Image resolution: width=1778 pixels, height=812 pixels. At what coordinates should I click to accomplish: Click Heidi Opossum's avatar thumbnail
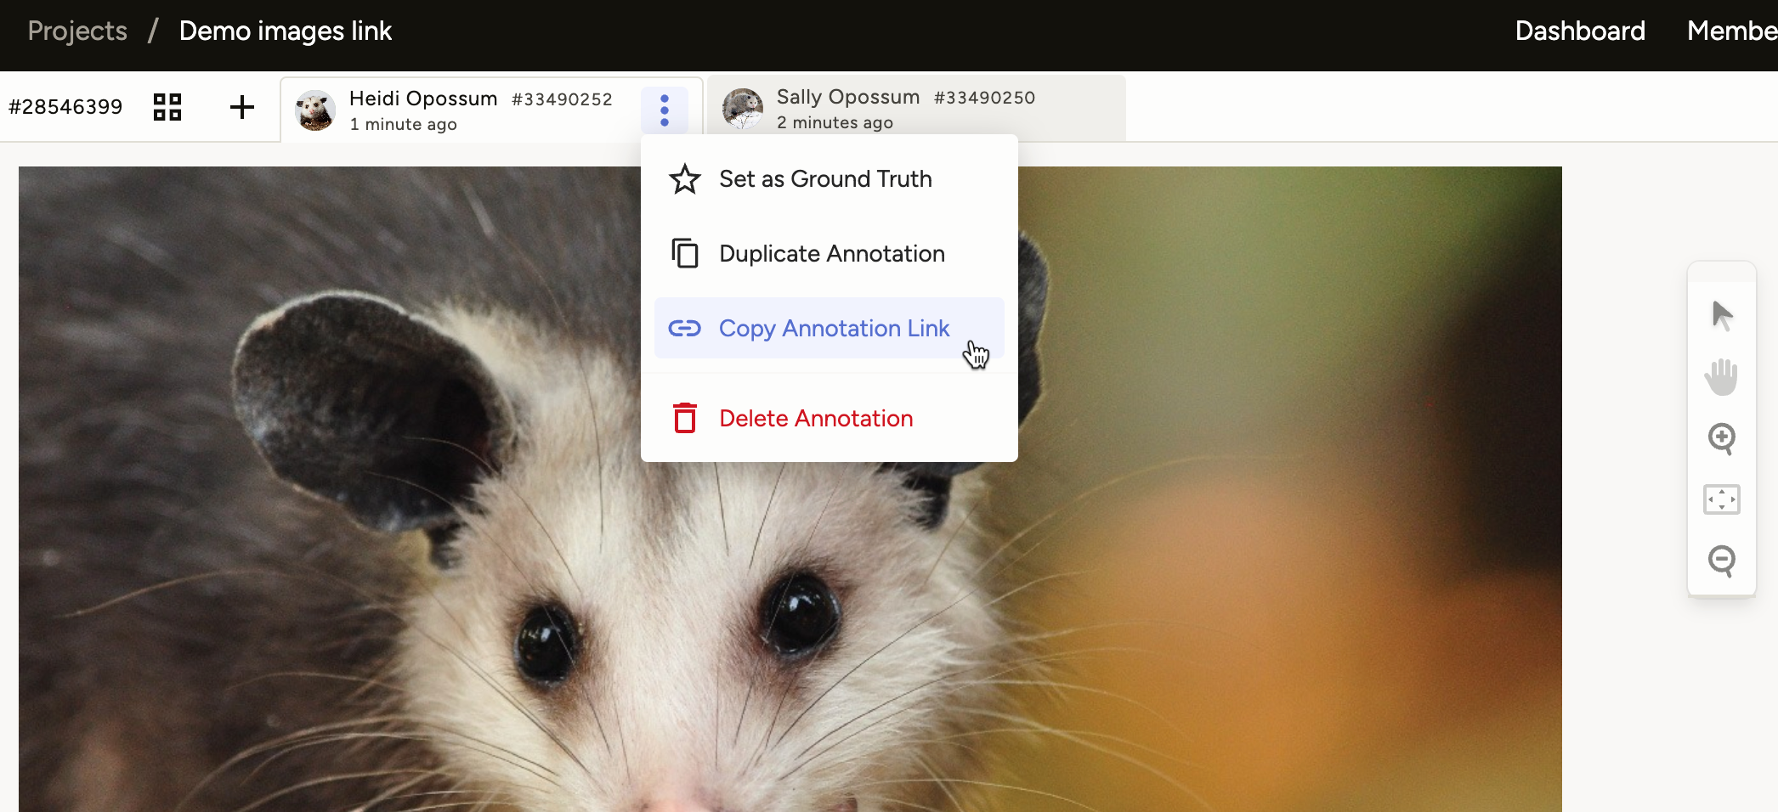pos(314,109)
